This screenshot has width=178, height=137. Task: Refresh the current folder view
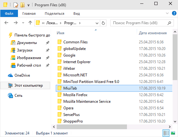point(103,23)
